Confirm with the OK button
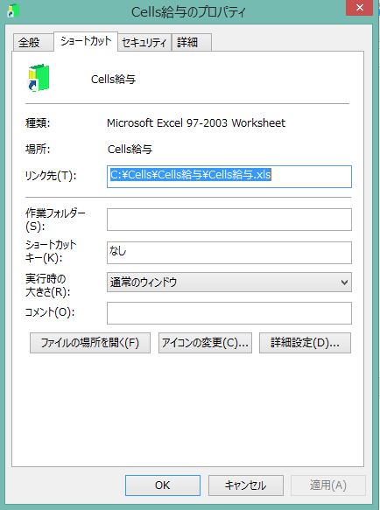This screenshot has width=380, height=510. (163, 486)
